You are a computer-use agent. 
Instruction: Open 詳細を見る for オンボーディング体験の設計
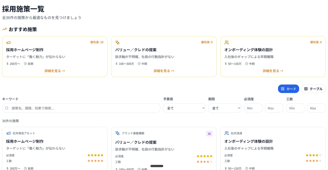[x=273, y=71]
